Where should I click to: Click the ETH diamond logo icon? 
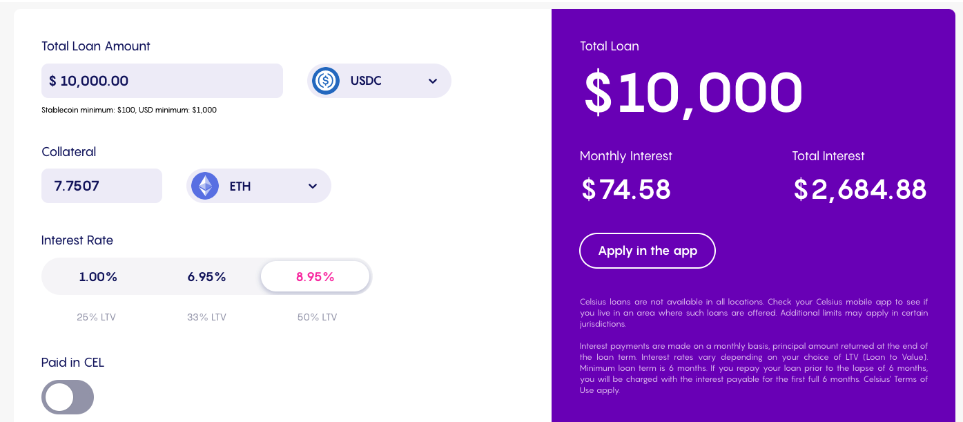pos(205,185)
